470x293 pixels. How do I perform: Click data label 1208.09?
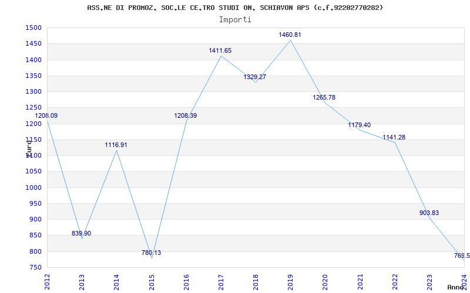(46, 115)
